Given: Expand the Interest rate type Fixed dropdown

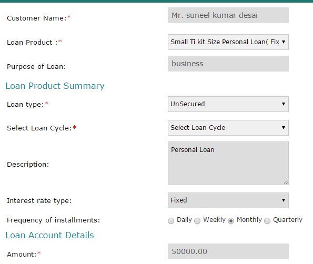Looking at the screenshot, I should pos(228,200).
